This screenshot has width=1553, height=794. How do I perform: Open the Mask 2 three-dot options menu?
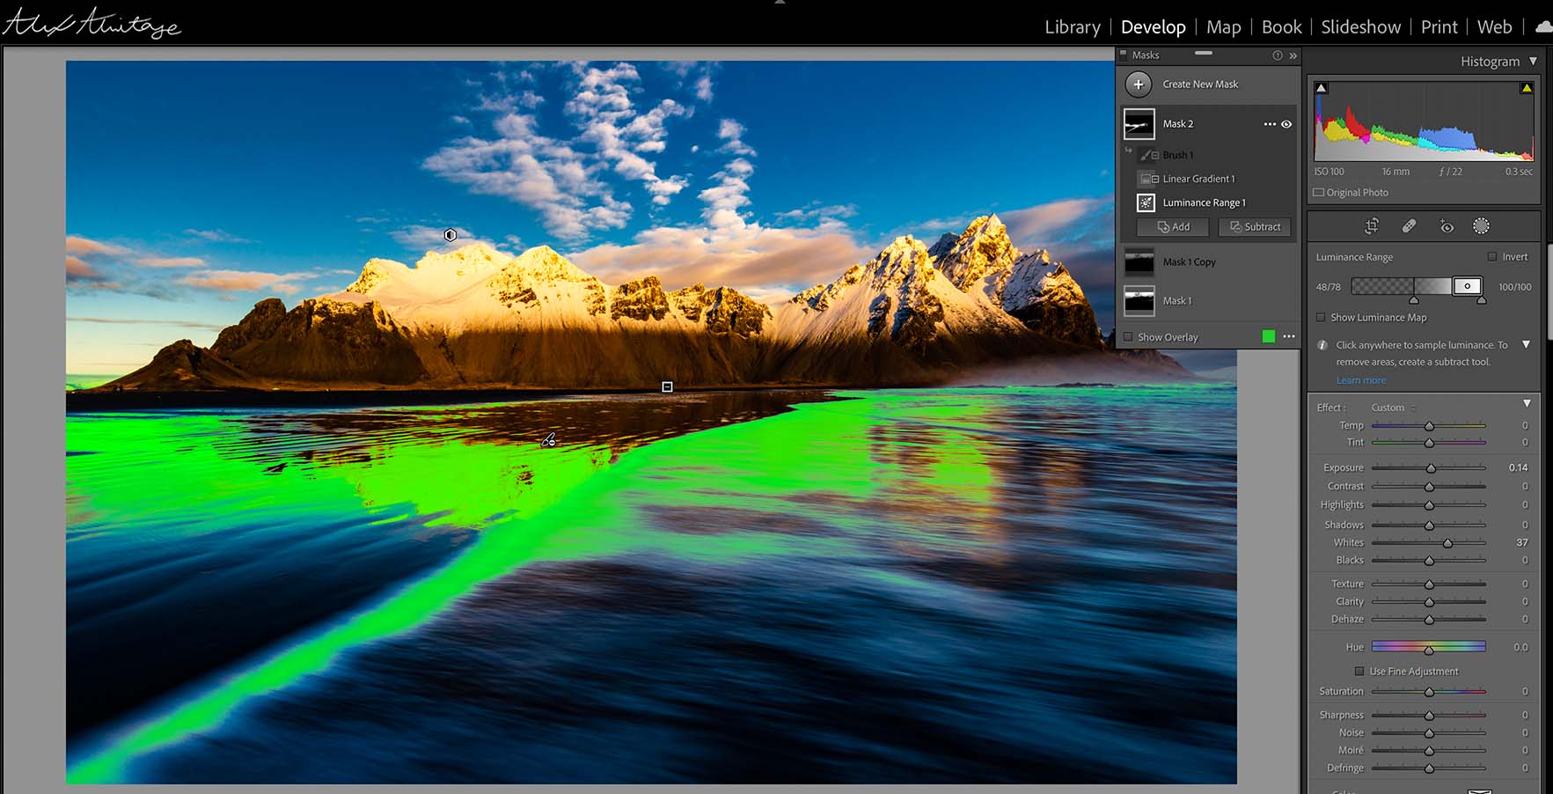[1270, 124]
